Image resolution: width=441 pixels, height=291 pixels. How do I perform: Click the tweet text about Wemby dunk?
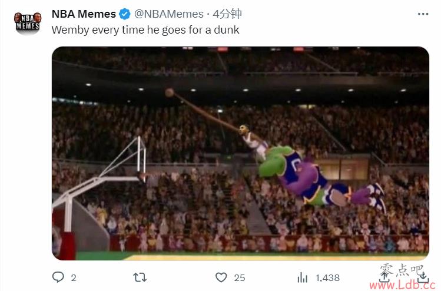(145, 30)
